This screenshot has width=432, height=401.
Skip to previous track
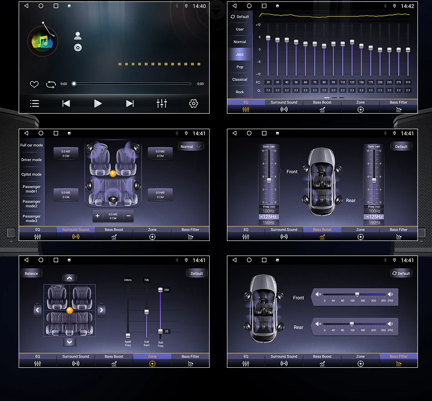66,104
